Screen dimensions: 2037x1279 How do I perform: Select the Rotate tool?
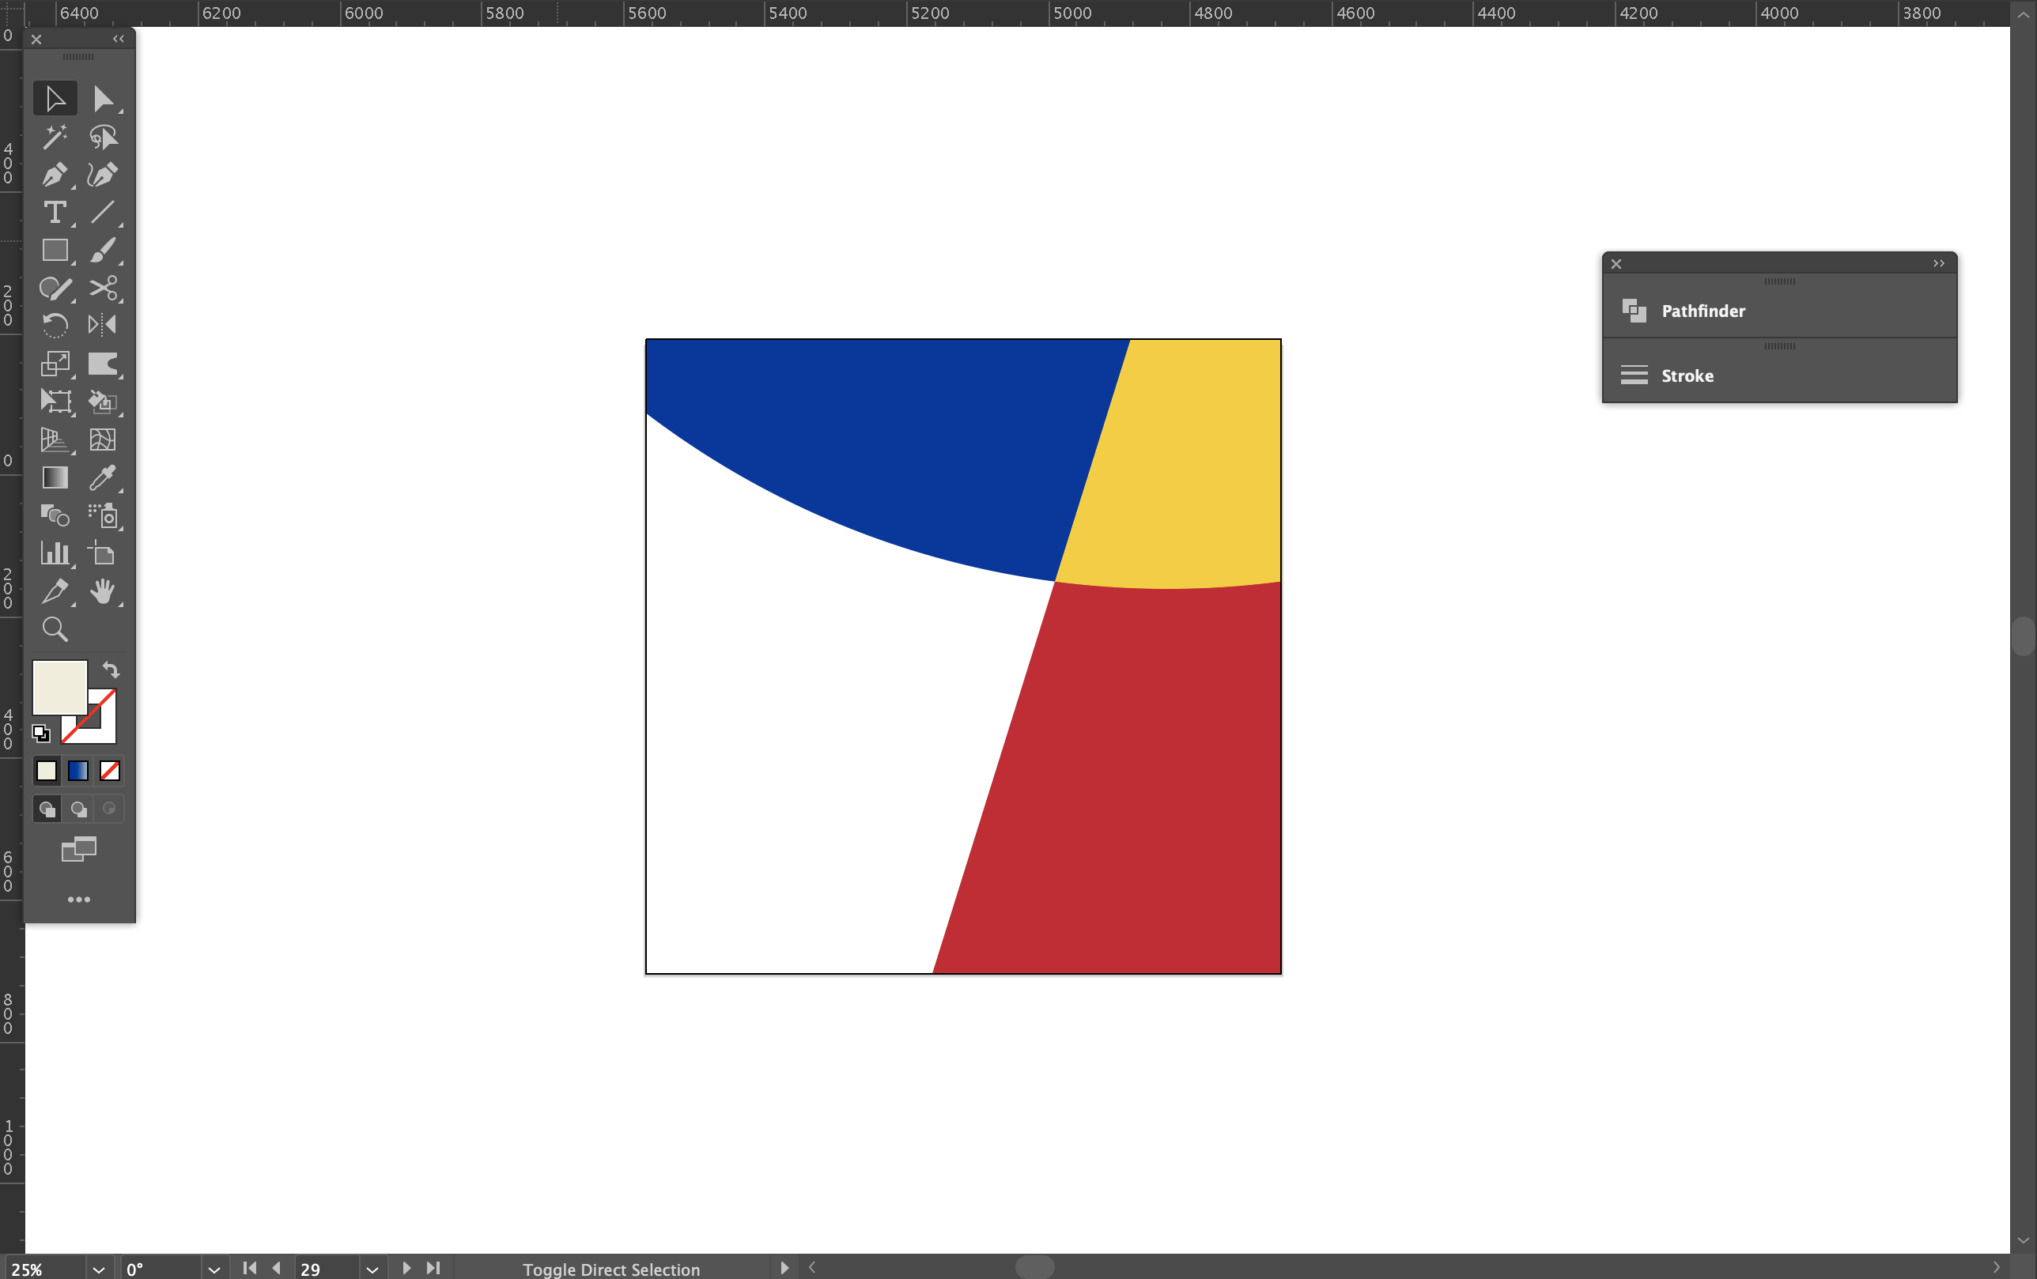[x=55, y=325]
